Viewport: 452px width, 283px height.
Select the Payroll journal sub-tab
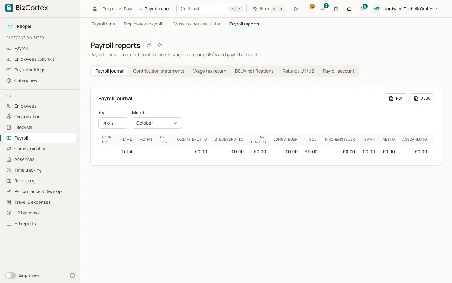pyautogui.click(x=110, y=71)
